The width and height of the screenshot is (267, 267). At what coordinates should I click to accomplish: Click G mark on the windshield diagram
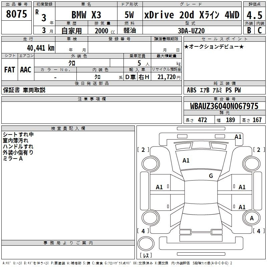pos(211,176)
